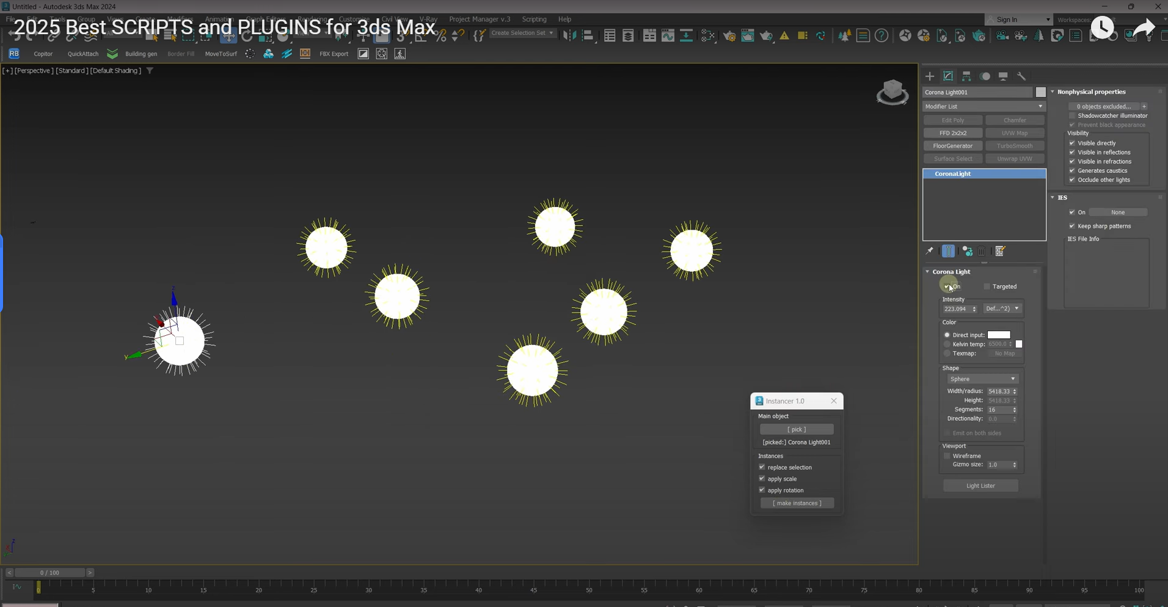
Task: Open the Motion panel tab
Action: tap(985, 76)
